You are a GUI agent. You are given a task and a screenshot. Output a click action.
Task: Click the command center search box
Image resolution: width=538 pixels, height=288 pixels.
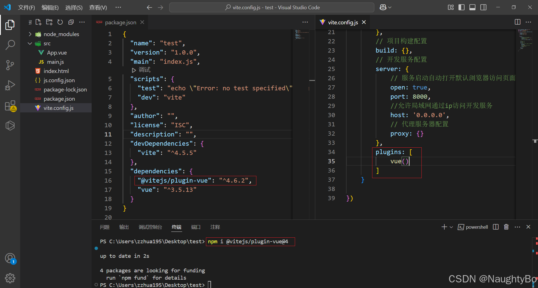click(272, 8)
